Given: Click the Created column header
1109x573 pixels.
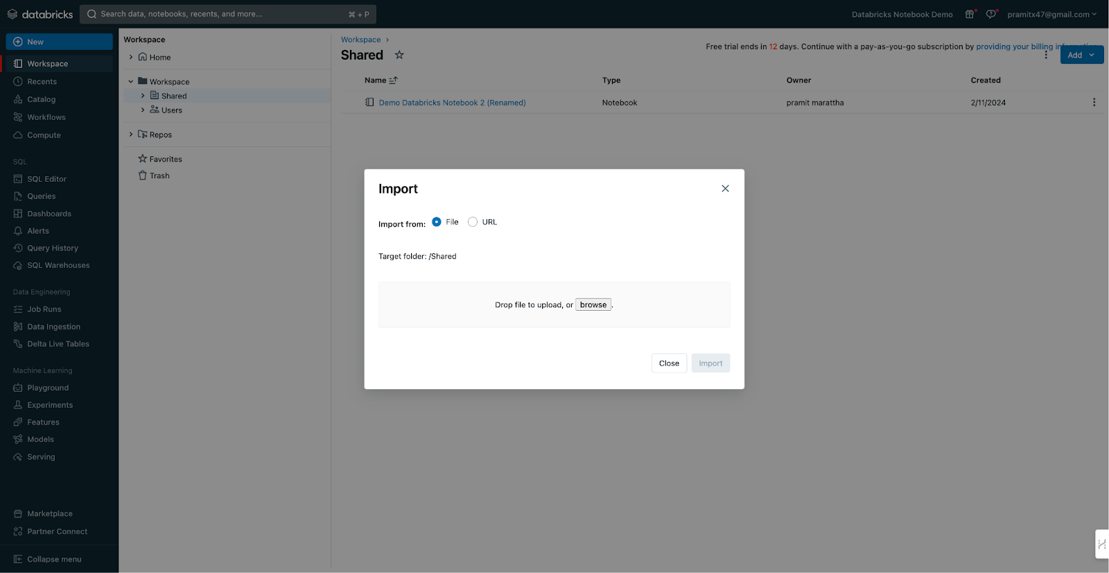Looking at the screenshot, I should 986,80.
